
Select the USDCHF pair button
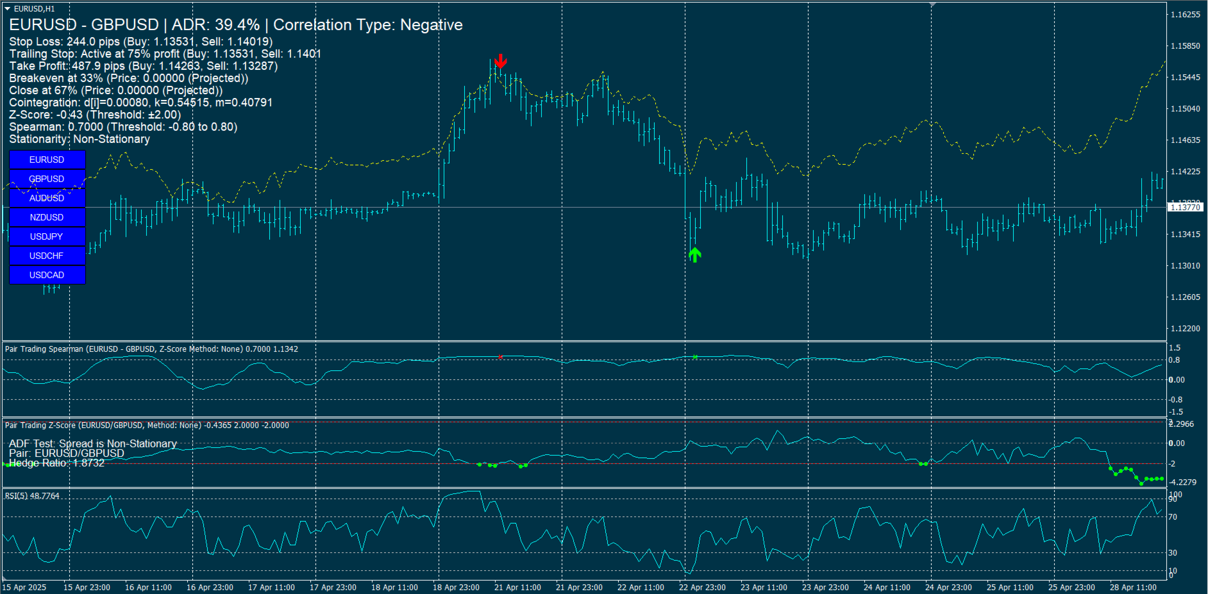point(46,256)
